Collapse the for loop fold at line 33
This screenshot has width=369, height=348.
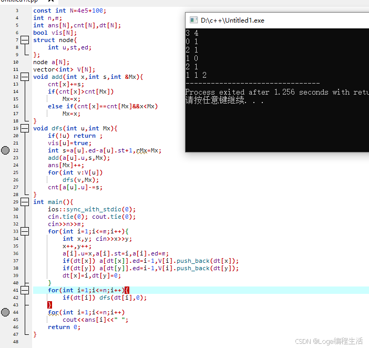(x=25, y=231)
